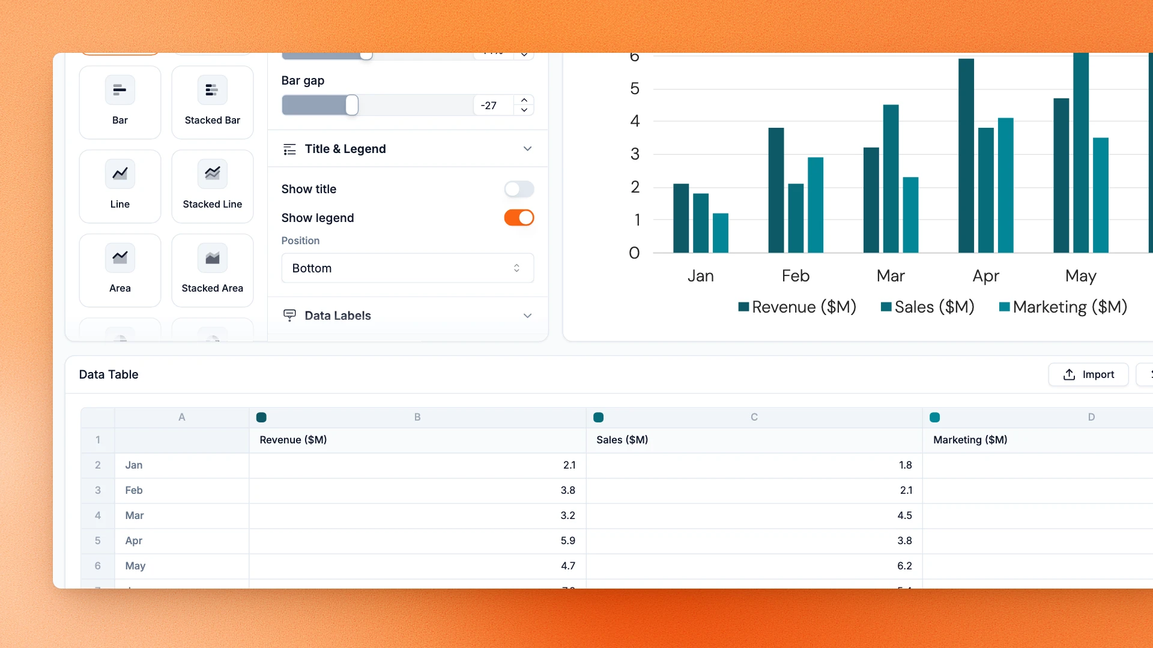Turn off the Show legend switch
1153x648 pixels.
(x=519, y=218)
